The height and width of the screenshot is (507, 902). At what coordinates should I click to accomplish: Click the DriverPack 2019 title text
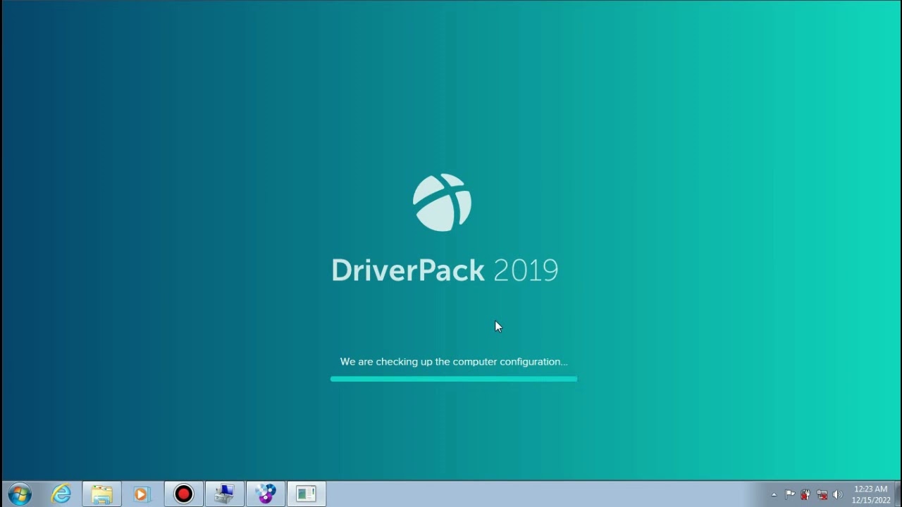pyautogui.click(x=445, y=270)
